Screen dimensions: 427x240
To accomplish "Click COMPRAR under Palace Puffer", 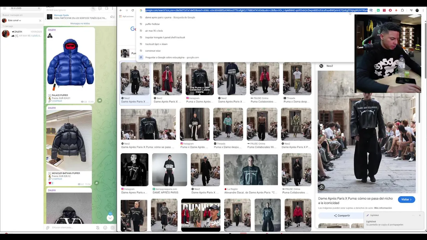I will tap(57, 101).
